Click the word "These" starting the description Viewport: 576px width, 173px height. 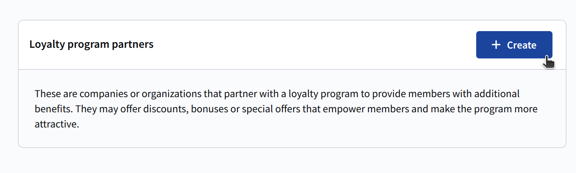tap(46, 94)
